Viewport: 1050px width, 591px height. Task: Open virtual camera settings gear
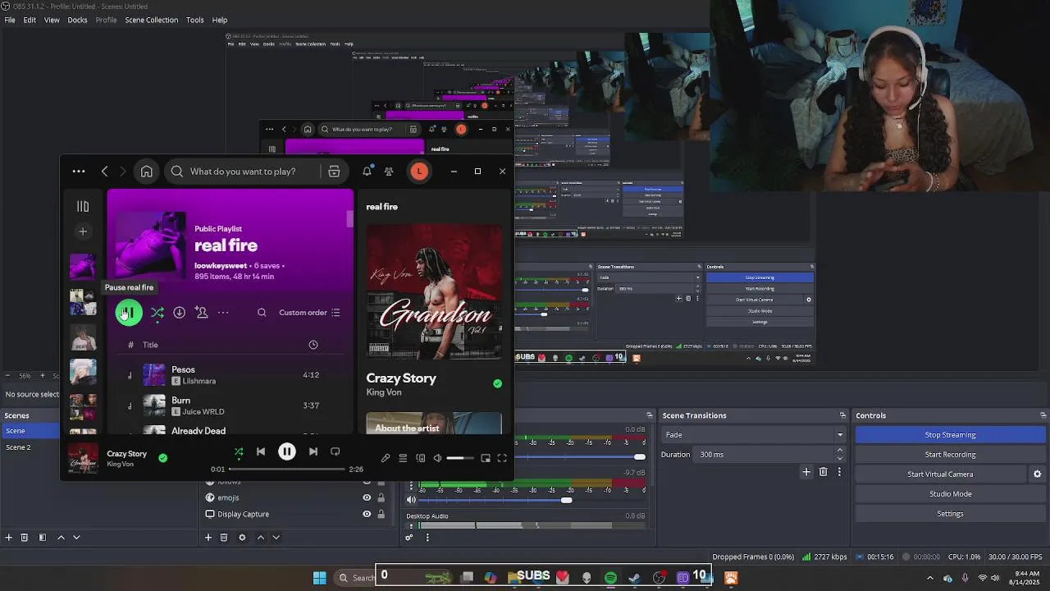(1037, 474)
